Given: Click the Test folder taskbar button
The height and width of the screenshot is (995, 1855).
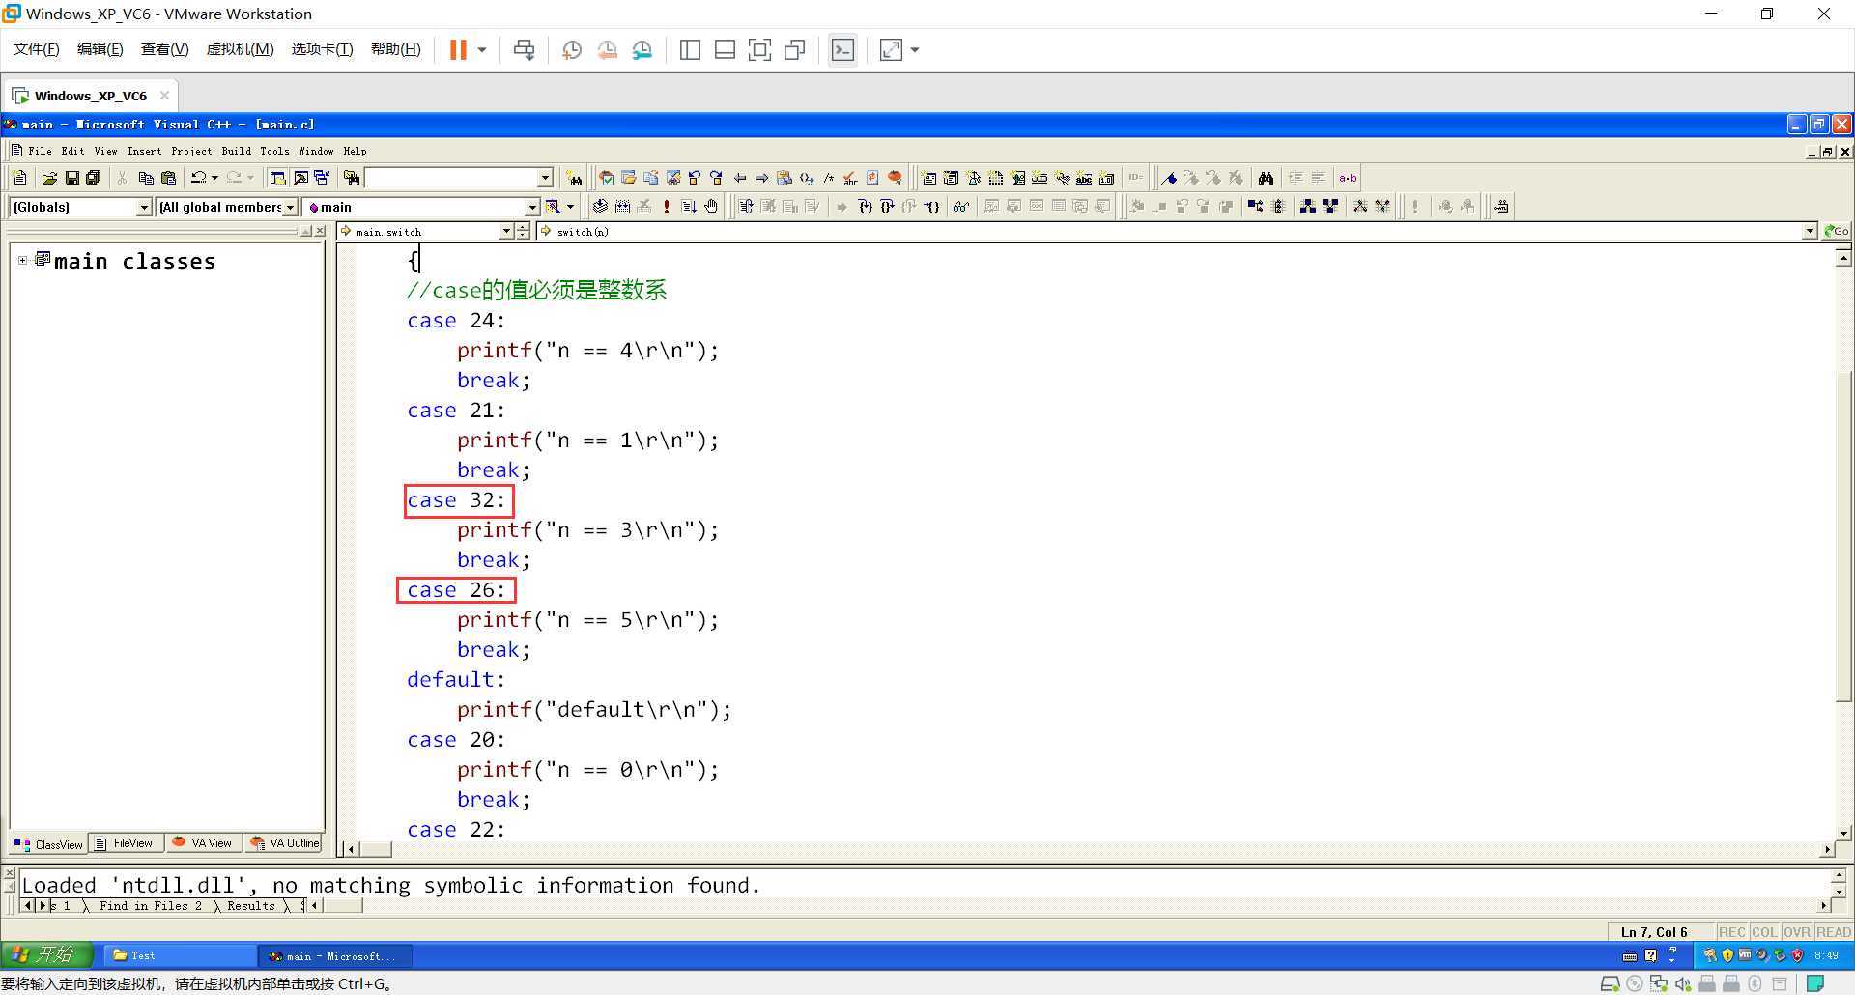Looking at the screenshot, I should (179, 955).
